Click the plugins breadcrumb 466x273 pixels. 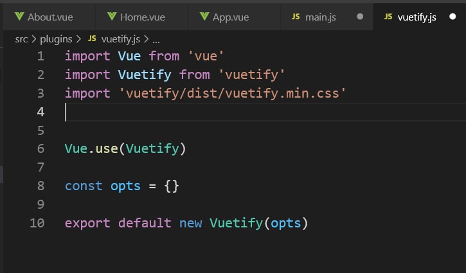coord(56,39)
